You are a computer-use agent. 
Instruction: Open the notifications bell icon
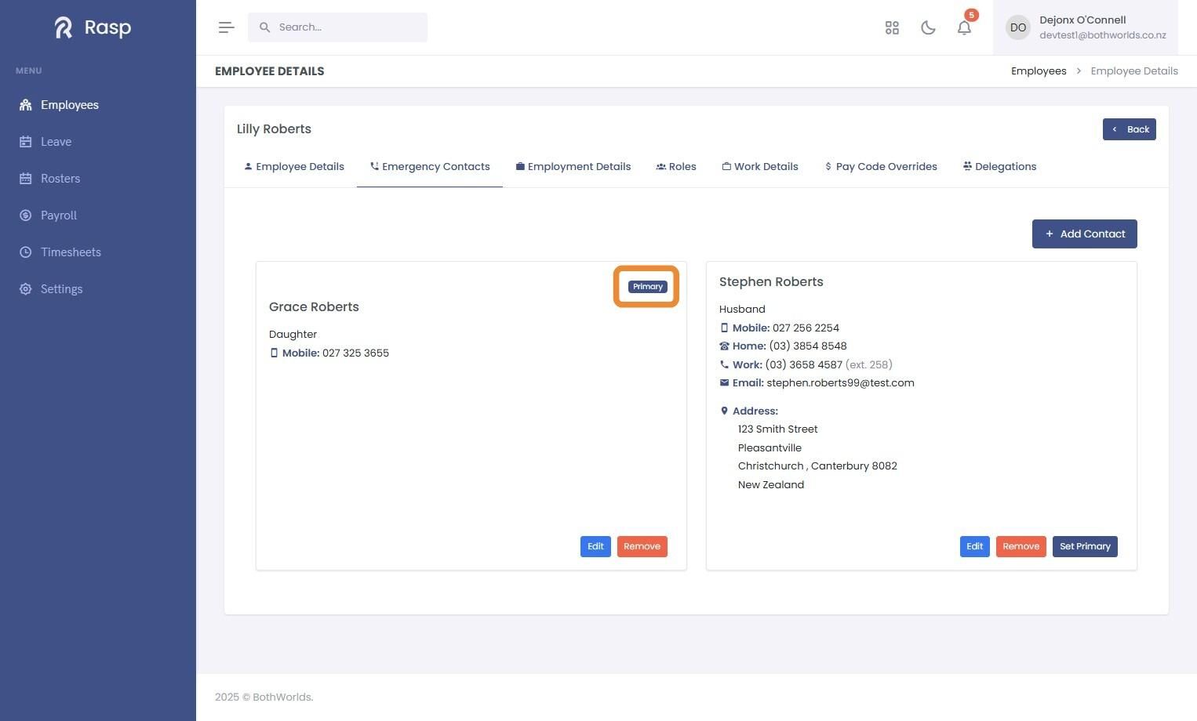(964, 27)
